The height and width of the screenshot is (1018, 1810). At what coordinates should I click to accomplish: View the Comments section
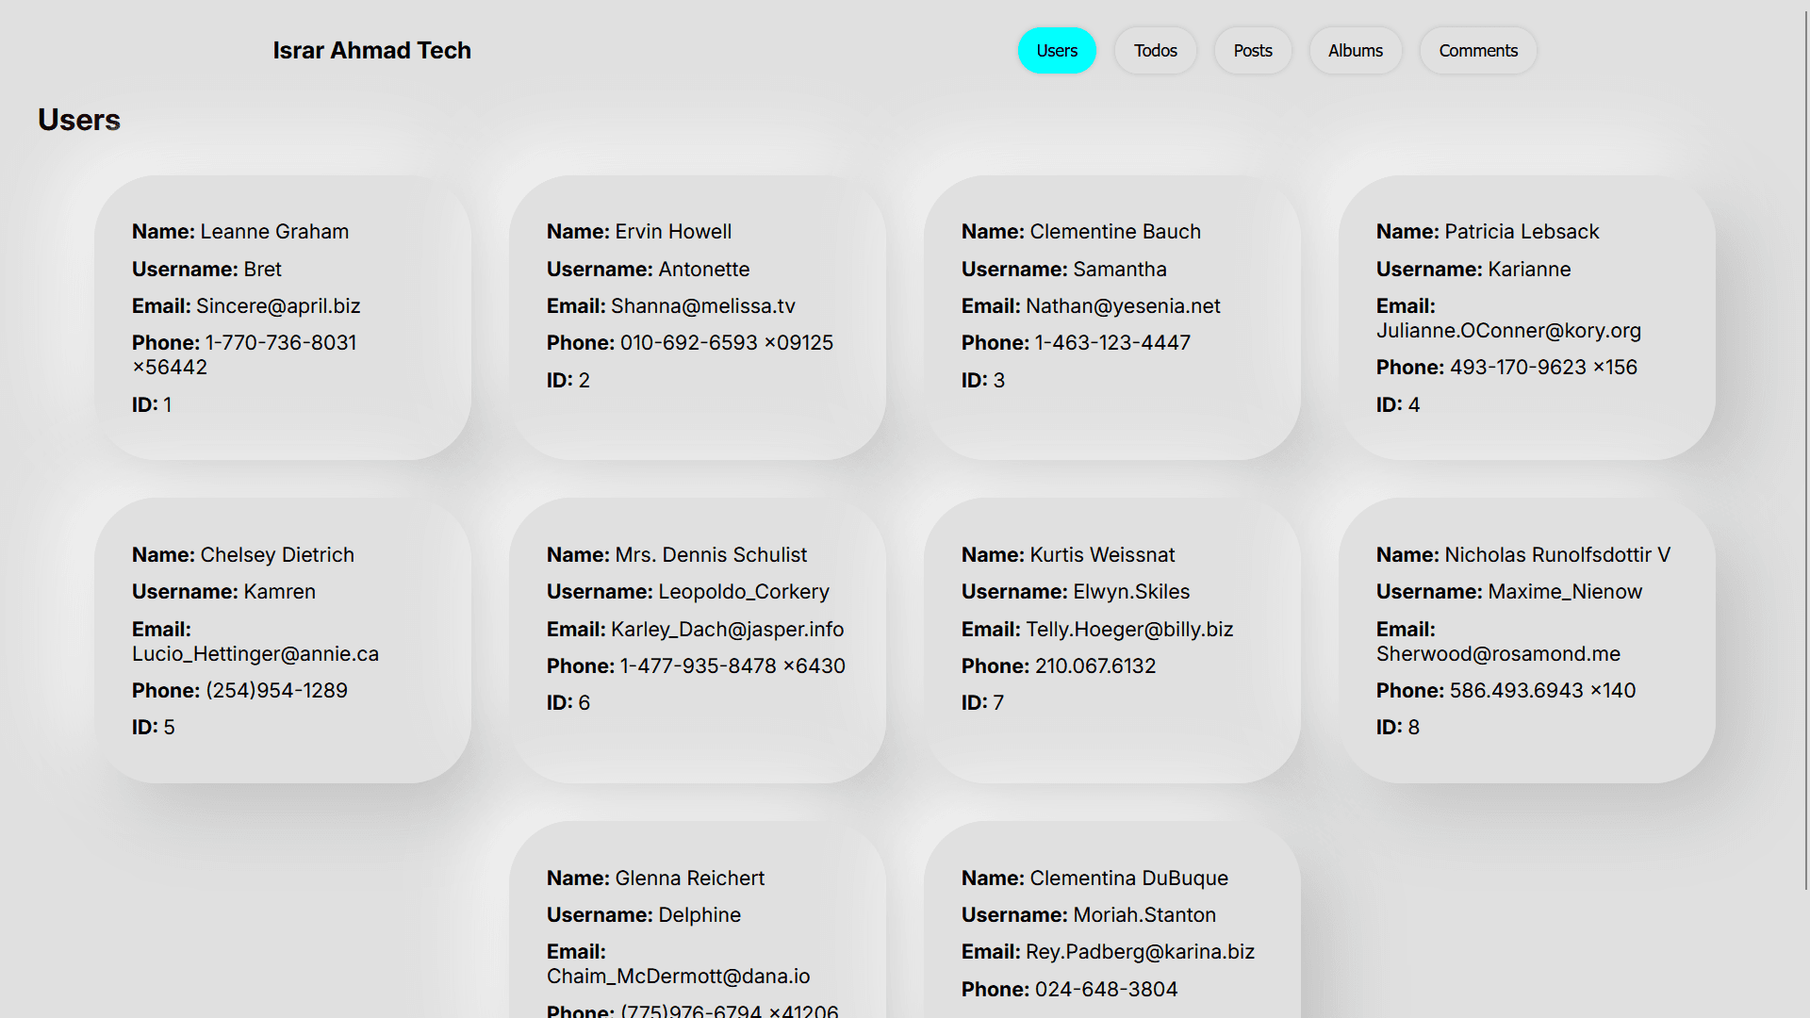tap(1477, 50)
